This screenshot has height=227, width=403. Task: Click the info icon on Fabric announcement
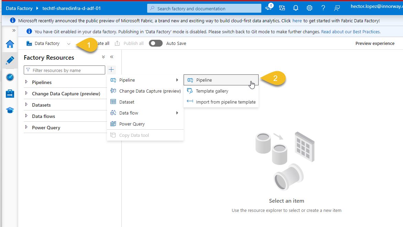[x=13, y=21]
